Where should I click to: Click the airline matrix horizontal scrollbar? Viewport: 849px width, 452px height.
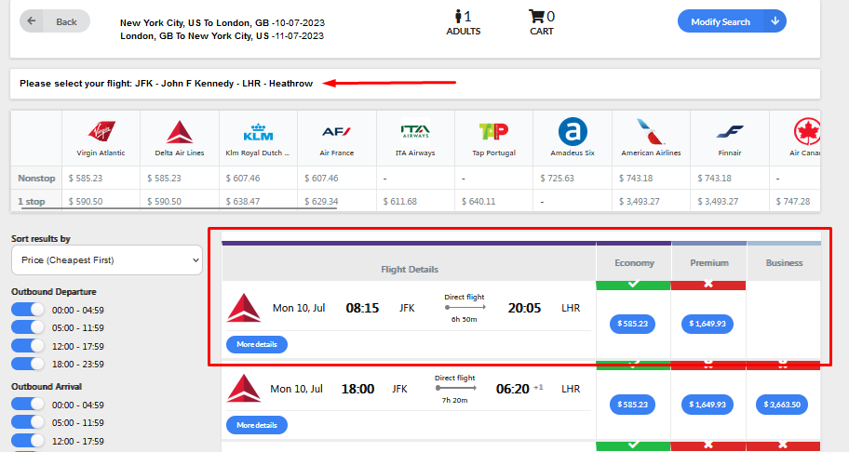tap(179, 208)
